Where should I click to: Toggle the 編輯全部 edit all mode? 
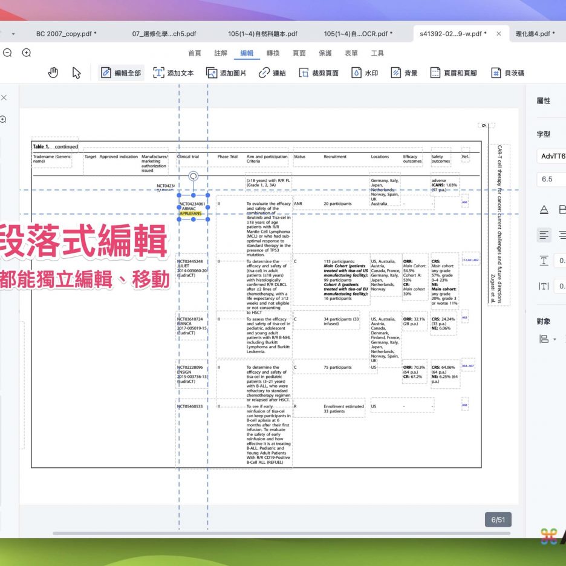[x=121, y=73]
